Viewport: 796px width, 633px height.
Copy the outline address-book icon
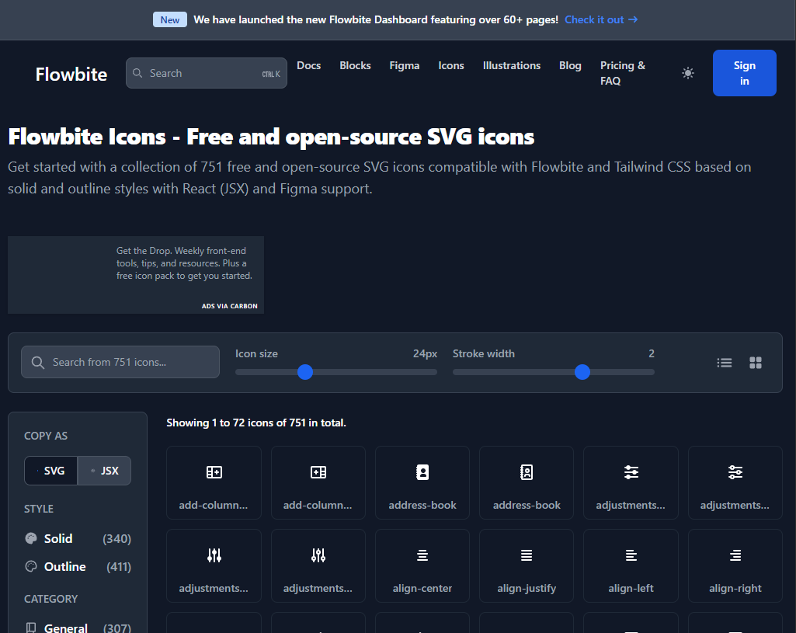pos(527,482)
